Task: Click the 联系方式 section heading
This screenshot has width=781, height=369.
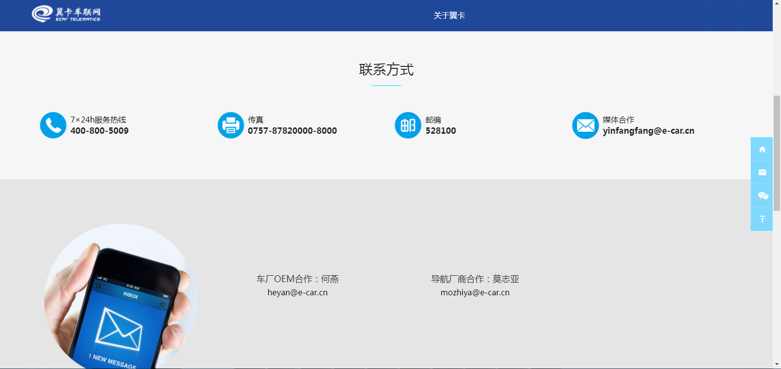Action: click(386, 70)
